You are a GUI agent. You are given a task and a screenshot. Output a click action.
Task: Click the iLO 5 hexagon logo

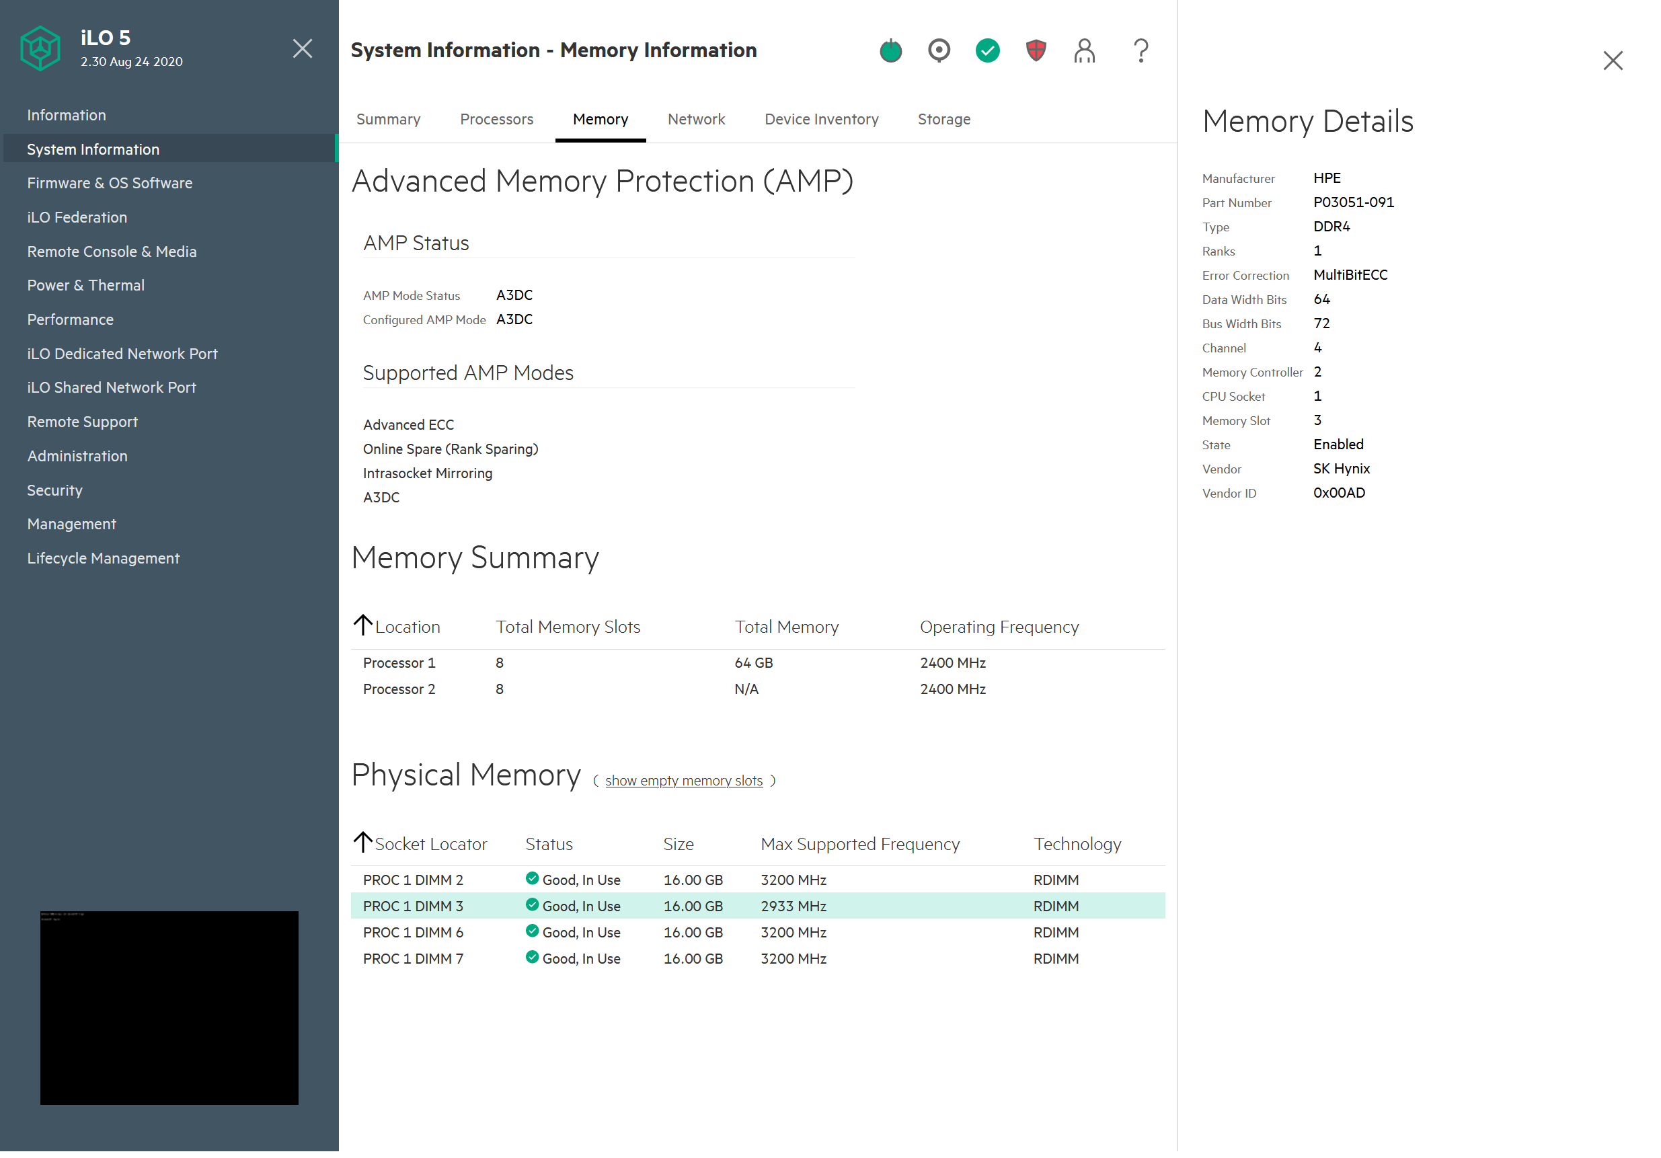pyautogui.click(x=40, y=48)
